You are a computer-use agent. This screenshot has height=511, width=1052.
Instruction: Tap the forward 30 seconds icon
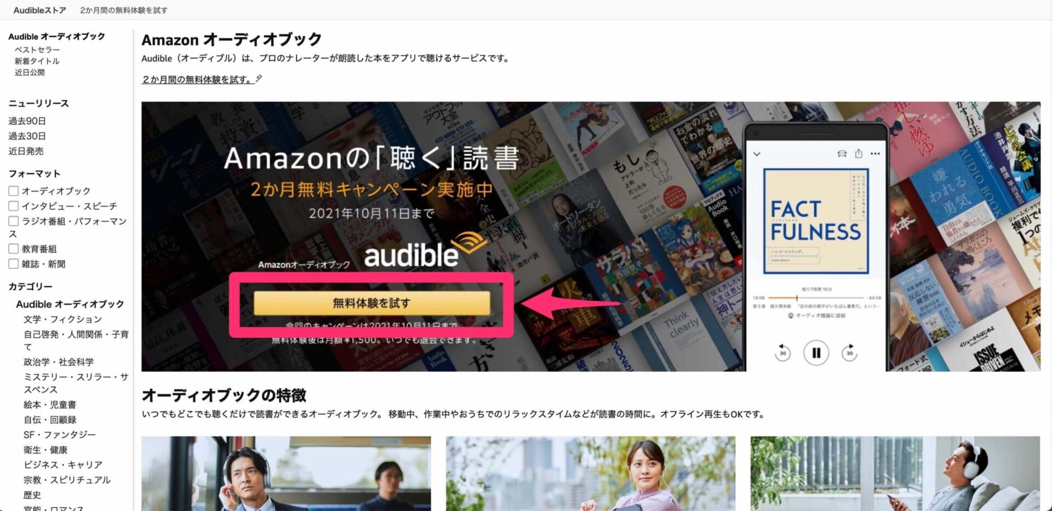point(849,352)
